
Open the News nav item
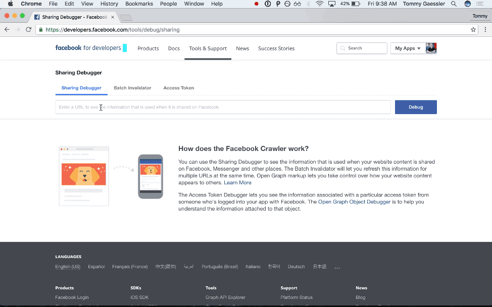pyautogui.click(x=242, y=48)
